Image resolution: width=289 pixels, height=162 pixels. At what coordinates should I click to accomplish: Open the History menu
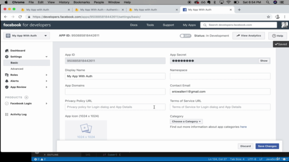coord(64,2)
